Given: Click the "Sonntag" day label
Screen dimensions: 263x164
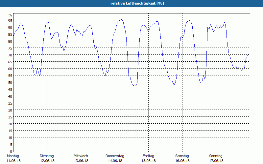Looking at the screenshot, I should 216,156.
